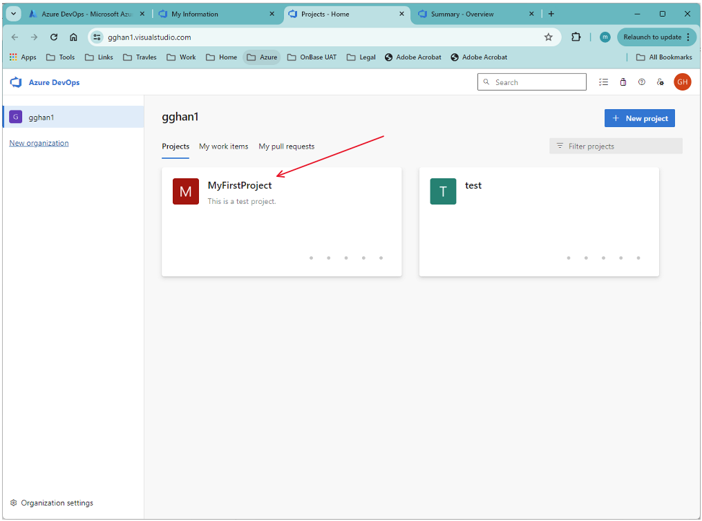
Task: Click the green T project icon
Action: 443,191
